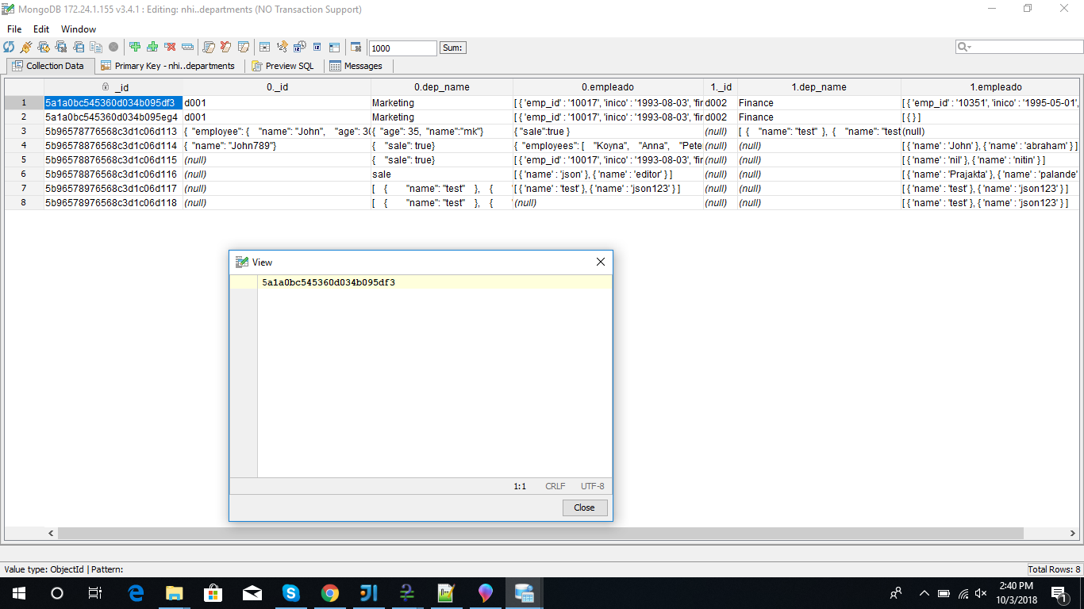Image resolution: width=1084 pixels, height=609 pixels.
Task: Click the Total Rows: 8 status label
Action: pos(1054,569)
